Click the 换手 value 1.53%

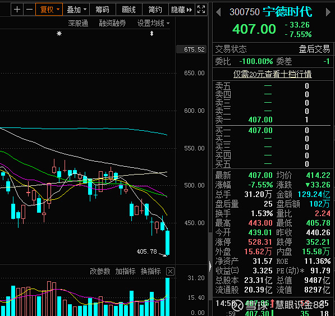pyautogui.click(x=261, y=213)
